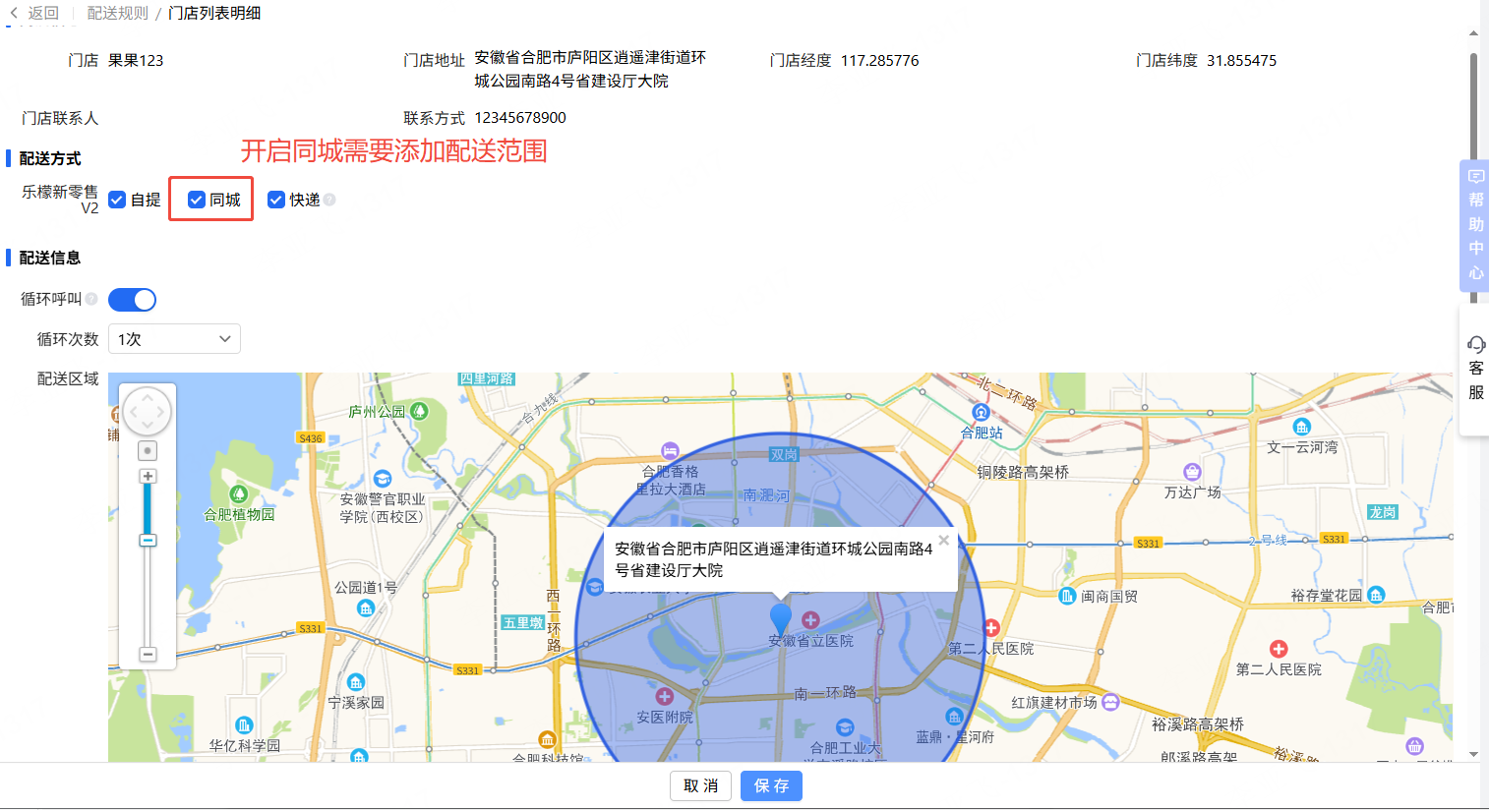Open the 配送规则 breadcrumb
The height and width of the screenshot is (810, 1489).
coord(117,13)
